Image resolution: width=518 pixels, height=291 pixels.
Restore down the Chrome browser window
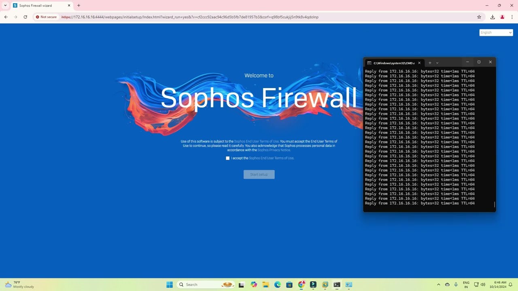(499, 6)
